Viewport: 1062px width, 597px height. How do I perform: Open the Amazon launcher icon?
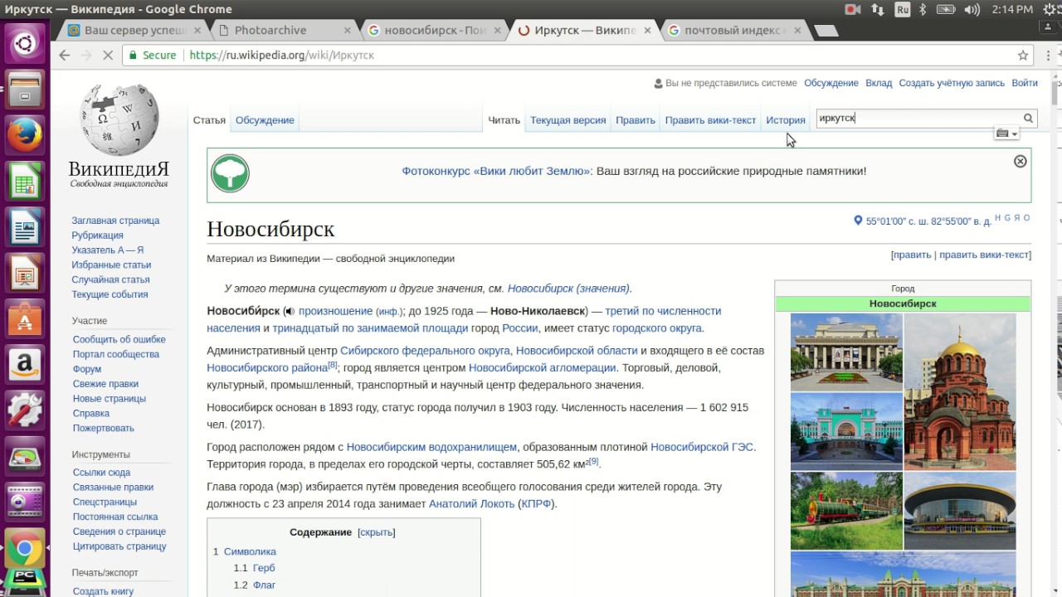pos(24,362)
